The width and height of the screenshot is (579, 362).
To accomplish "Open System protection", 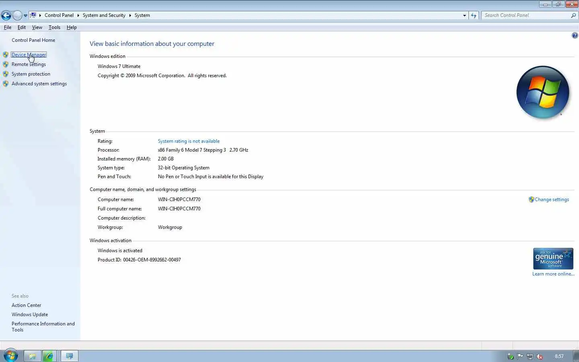I will (x=31, y=74).
